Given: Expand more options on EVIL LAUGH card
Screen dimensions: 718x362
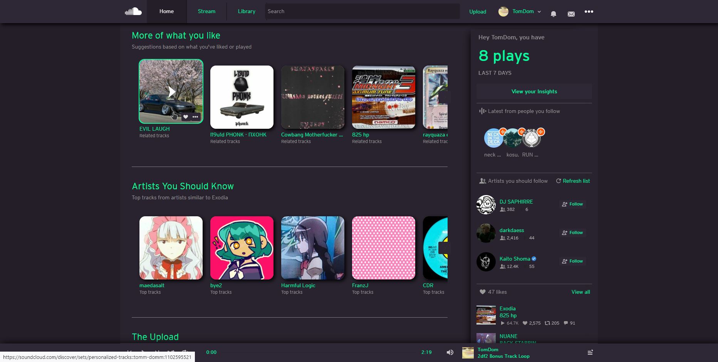Looking at the screenshot, I should tap(195, 116).
